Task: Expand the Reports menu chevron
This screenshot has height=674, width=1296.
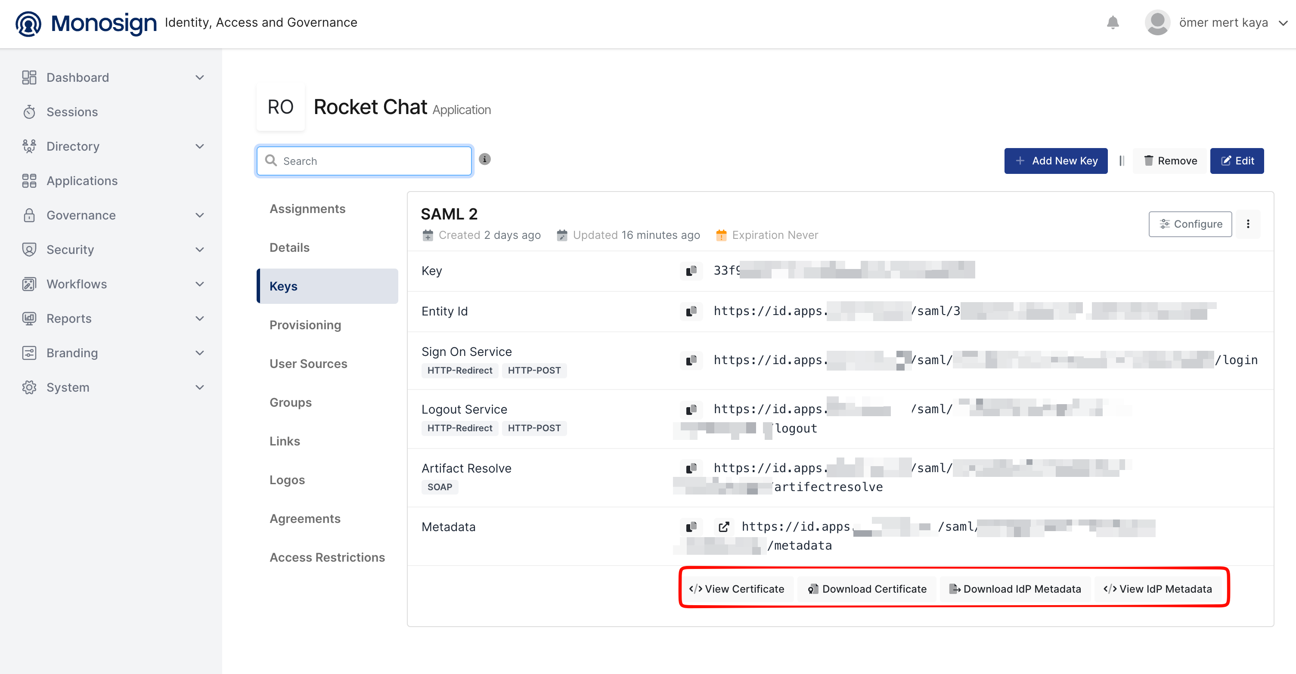Action: (x=200, y=318)
